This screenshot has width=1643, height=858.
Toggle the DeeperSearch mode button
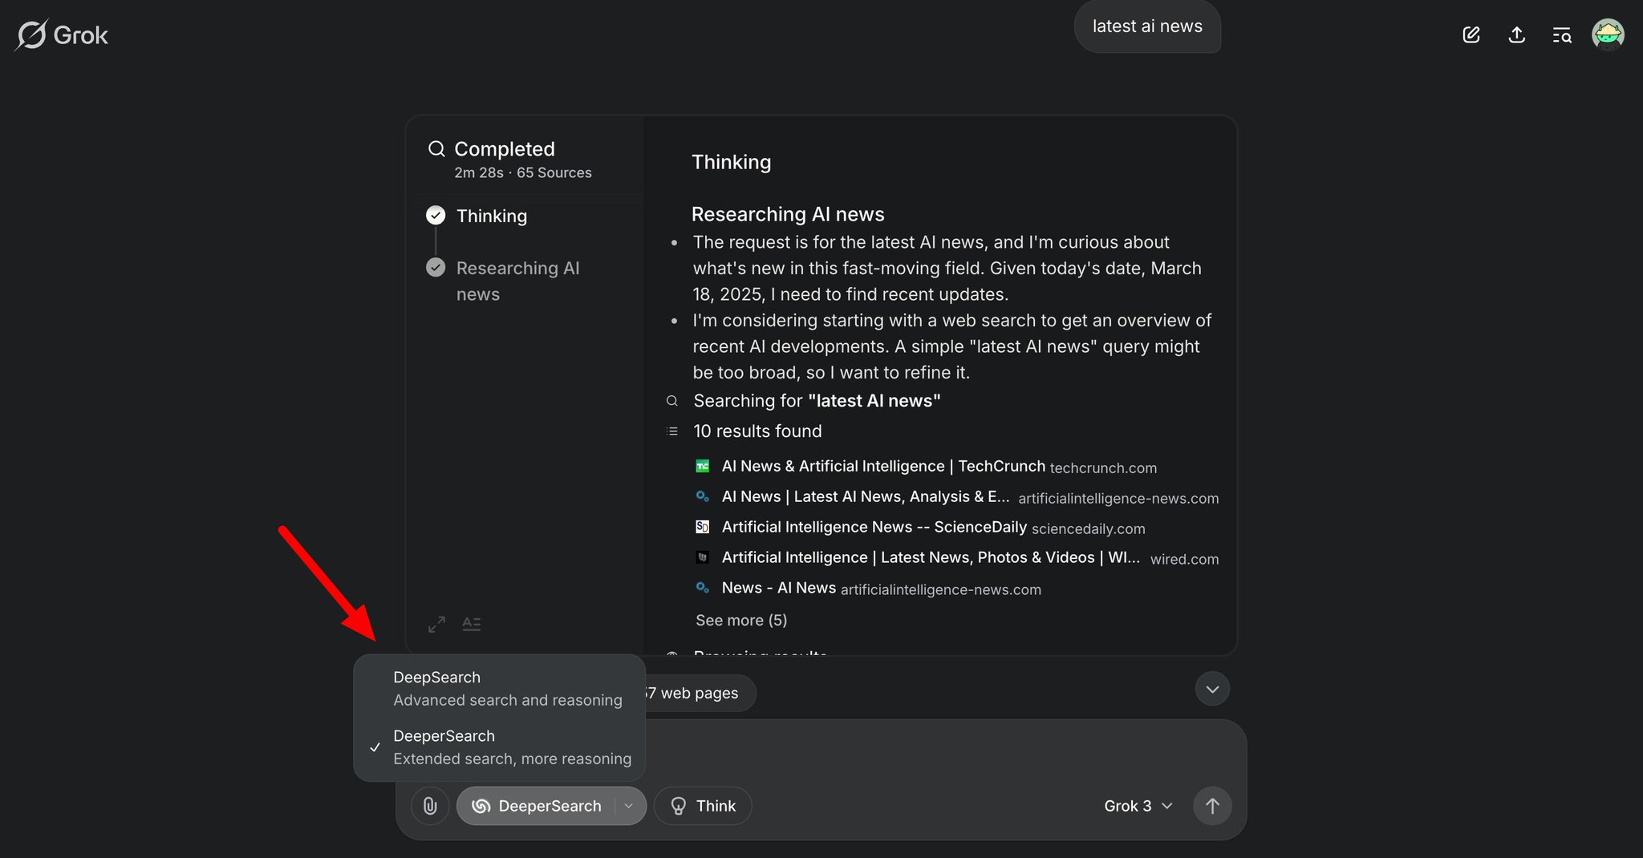click(536, 806)
